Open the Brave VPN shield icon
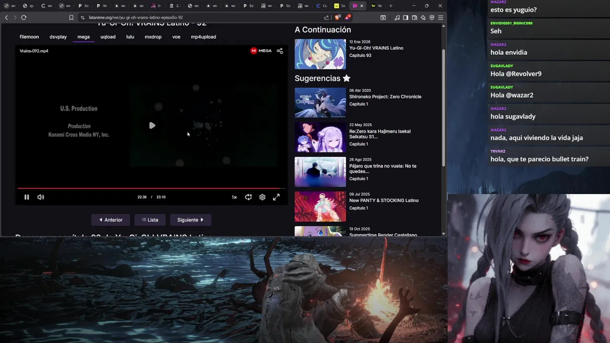 (432, 18)
